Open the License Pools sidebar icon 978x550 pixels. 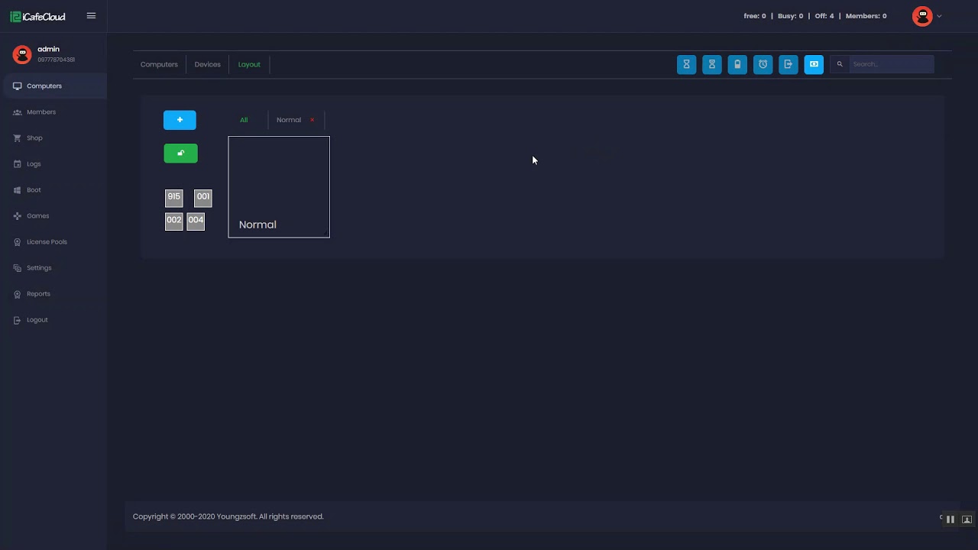pyautogui.click(x=18, y=242)
